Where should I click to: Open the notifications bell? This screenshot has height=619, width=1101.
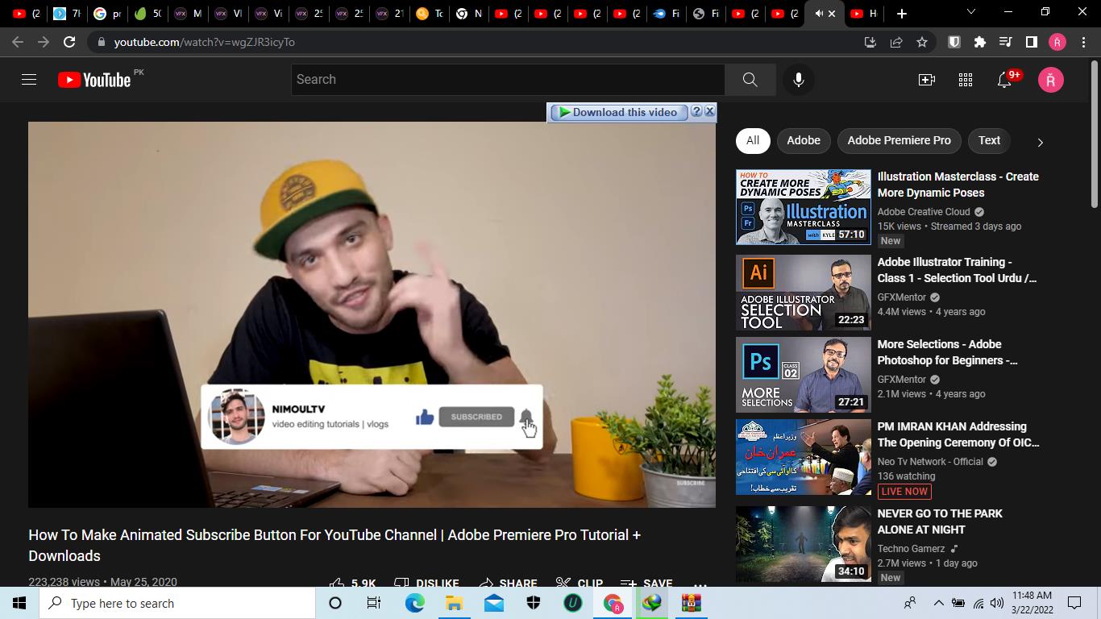(1004, 79)
